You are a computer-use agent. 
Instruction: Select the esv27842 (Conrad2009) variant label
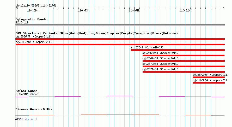(147, 47)
